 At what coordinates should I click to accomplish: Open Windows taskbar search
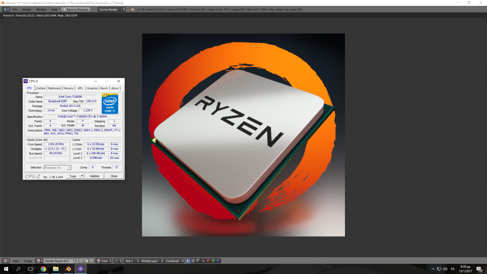point(18,269)
